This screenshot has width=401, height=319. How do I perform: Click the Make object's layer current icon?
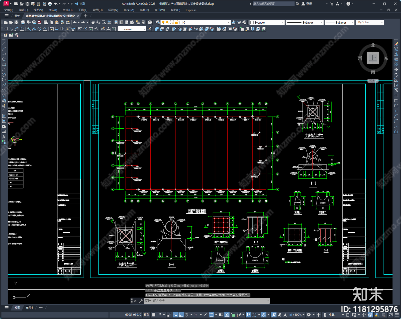(234, 22)
